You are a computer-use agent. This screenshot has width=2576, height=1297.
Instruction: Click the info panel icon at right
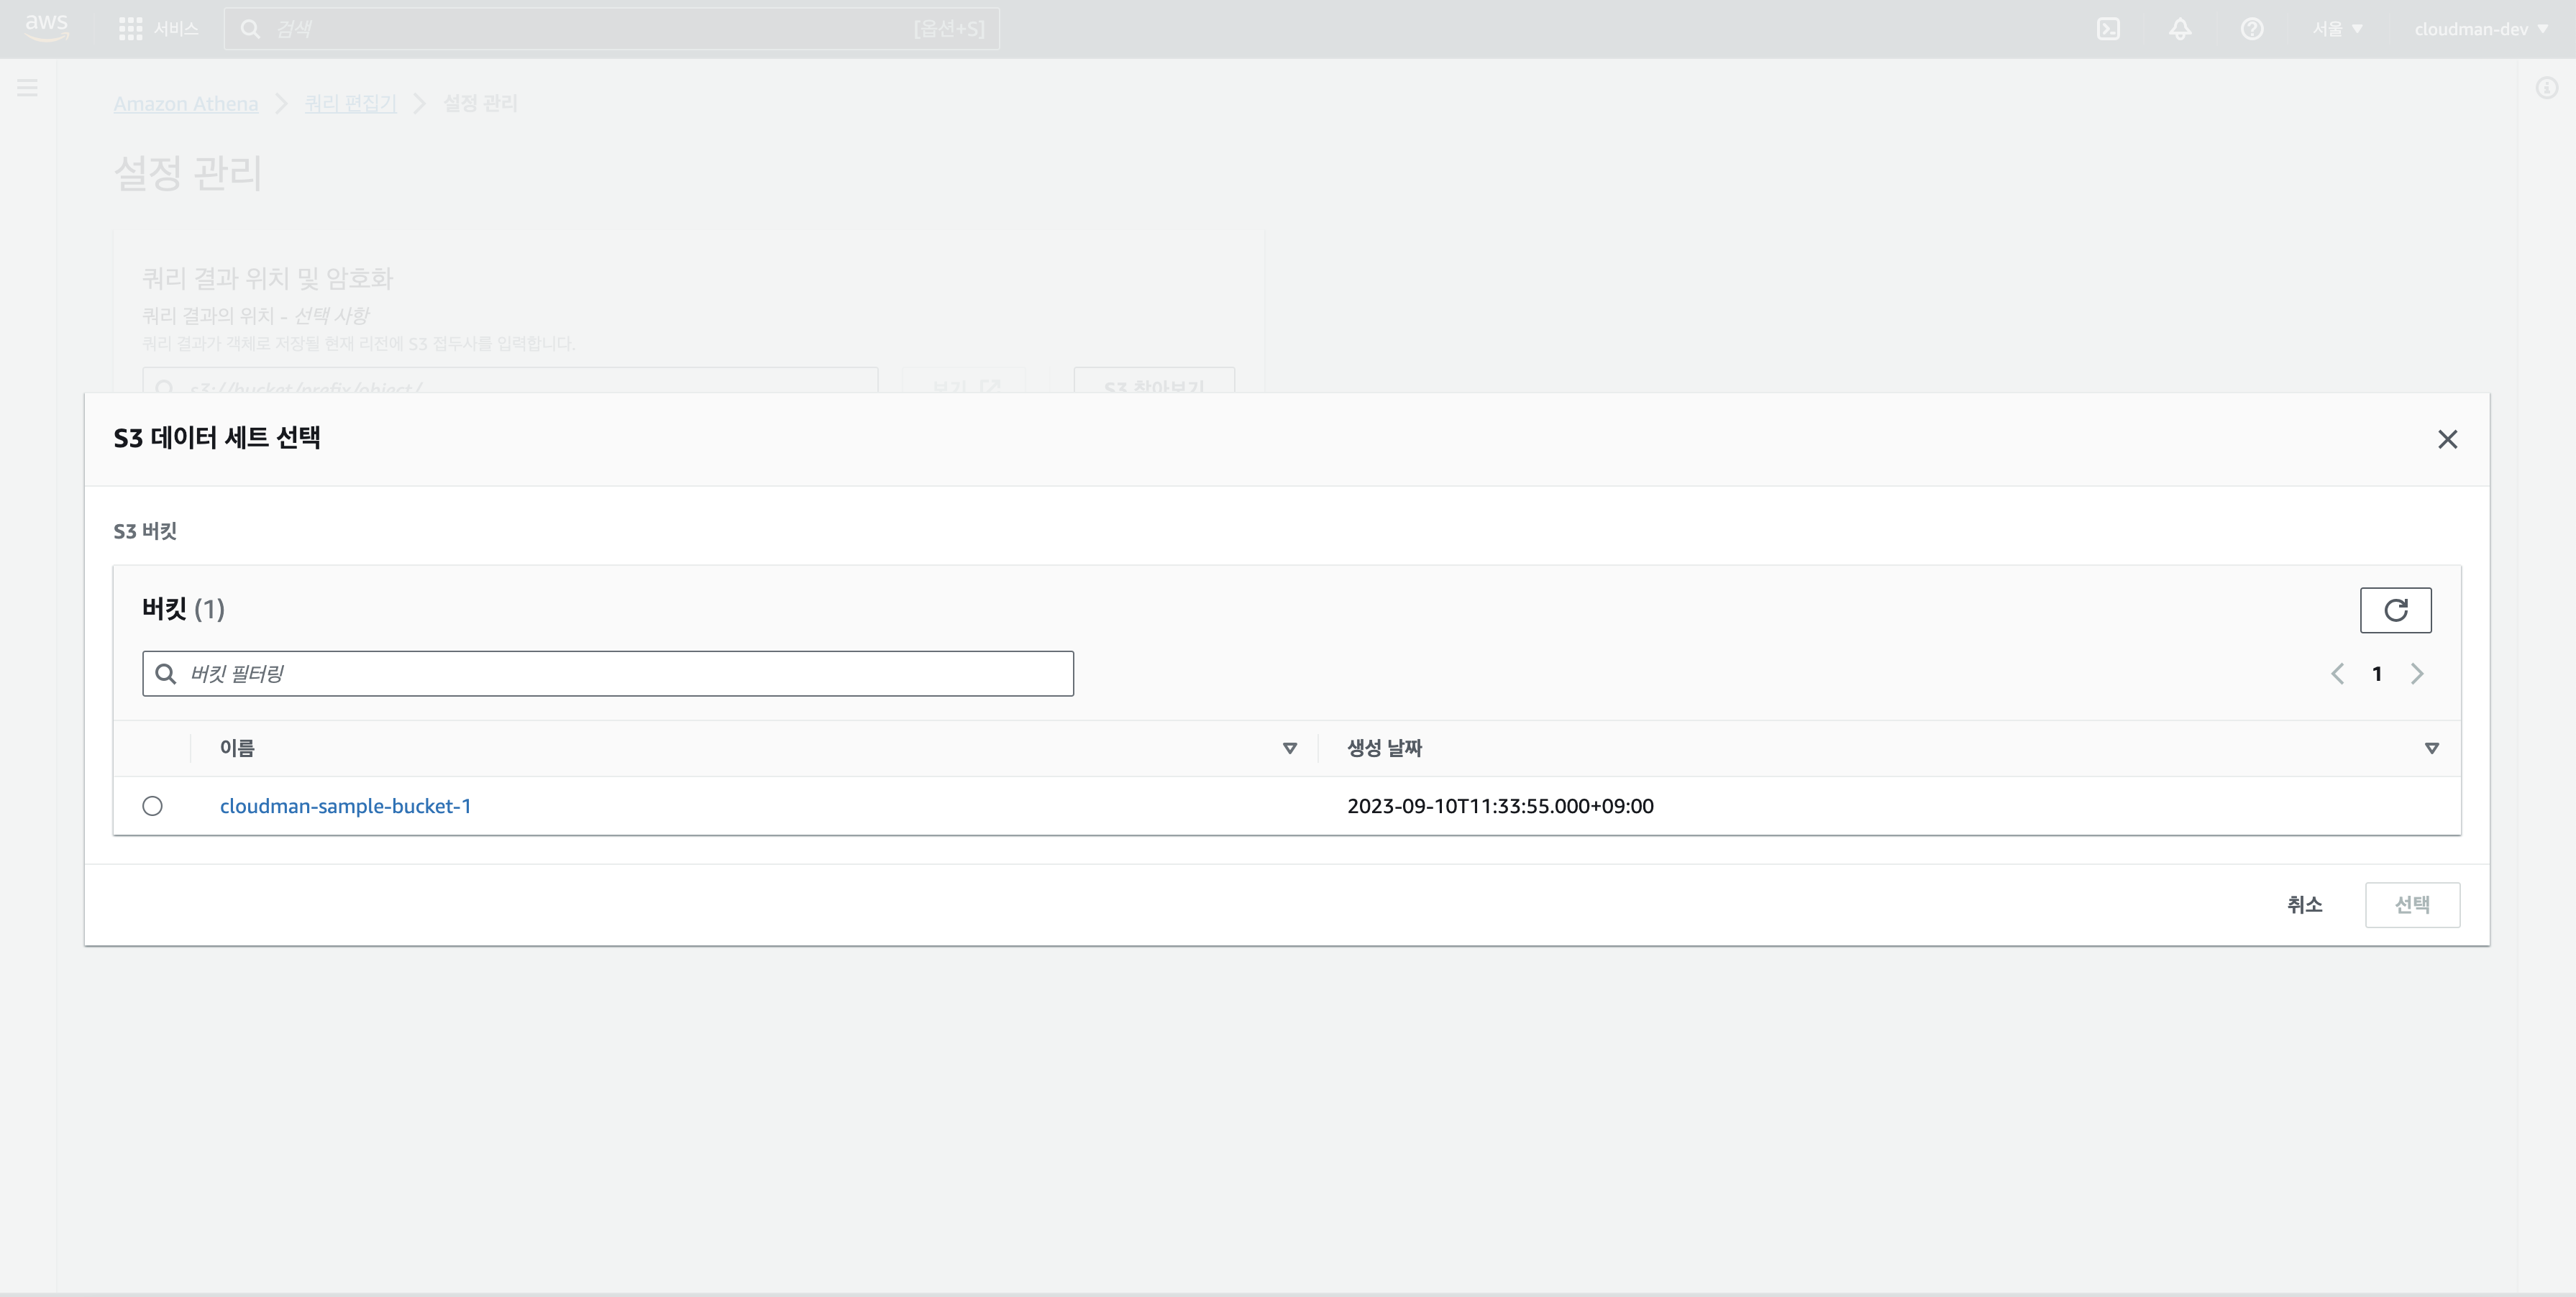(x=2547, y=88)
